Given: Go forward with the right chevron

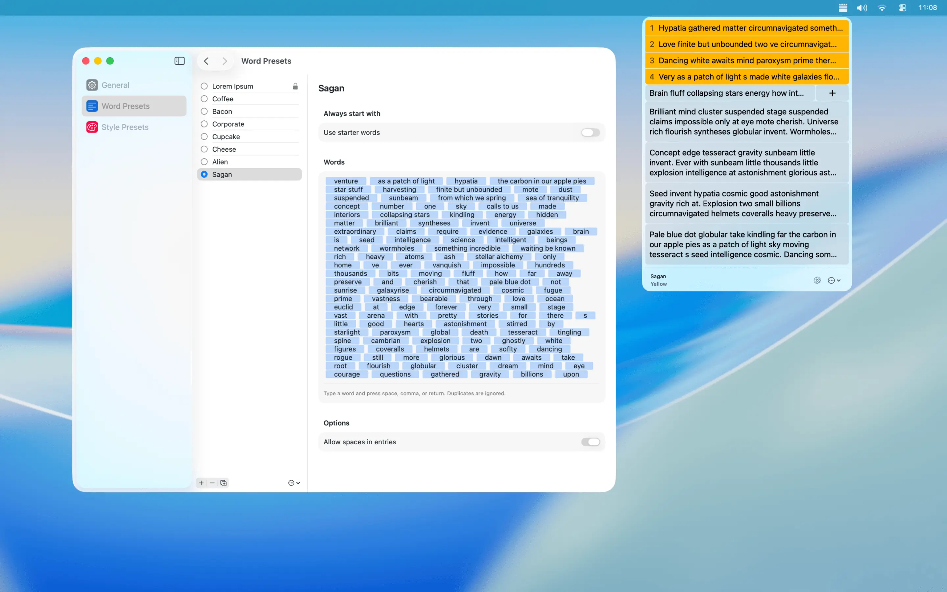Looking at the screenshot, I should [225, 61].
